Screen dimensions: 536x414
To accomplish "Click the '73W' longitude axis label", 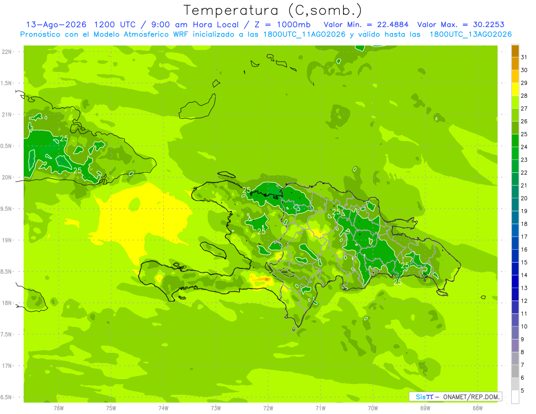I will [x=216, y=408].
